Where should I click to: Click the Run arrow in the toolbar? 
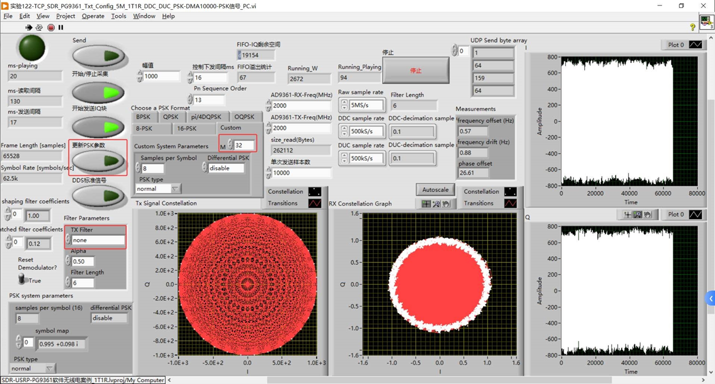coord(29,27)
